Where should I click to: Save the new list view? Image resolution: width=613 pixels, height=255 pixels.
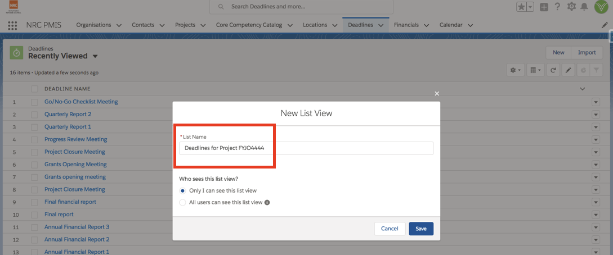tap(421, 229)
